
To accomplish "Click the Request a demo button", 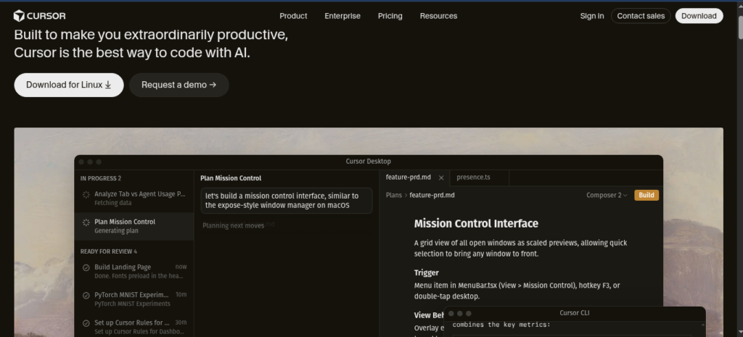I will [x=179, y=86].
